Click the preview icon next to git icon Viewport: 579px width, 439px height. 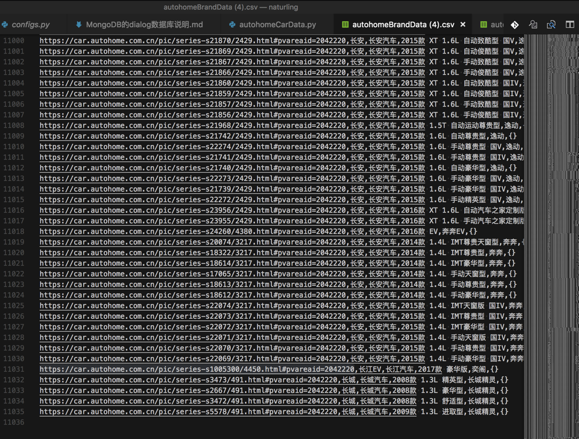[x=533, y=25]
